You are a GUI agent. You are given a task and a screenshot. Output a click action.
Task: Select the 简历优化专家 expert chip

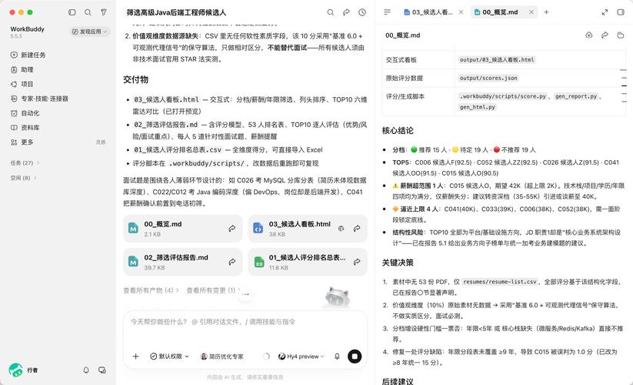[x=222, y=357]
